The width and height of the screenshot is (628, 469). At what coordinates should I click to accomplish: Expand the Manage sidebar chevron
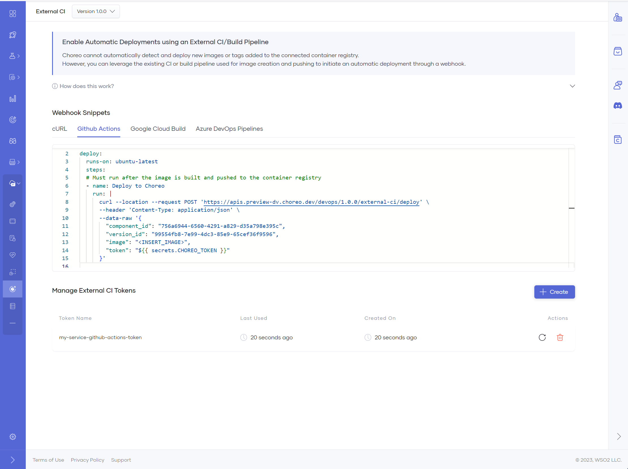pos(18,77)
